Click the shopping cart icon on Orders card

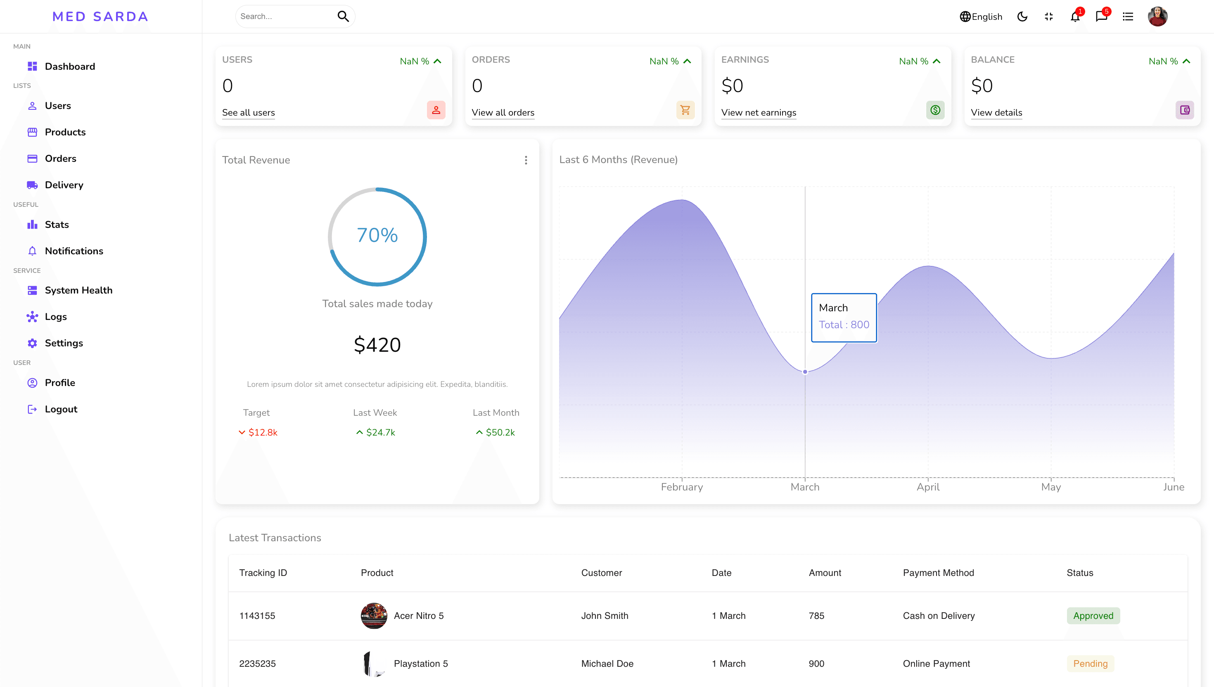(x=685, y=110)
